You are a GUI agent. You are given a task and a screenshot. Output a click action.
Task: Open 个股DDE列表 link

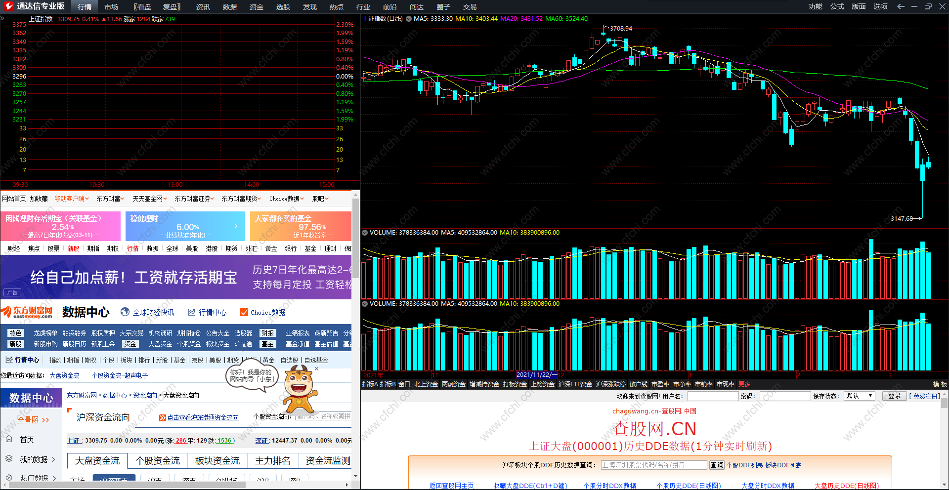point(744,465)
